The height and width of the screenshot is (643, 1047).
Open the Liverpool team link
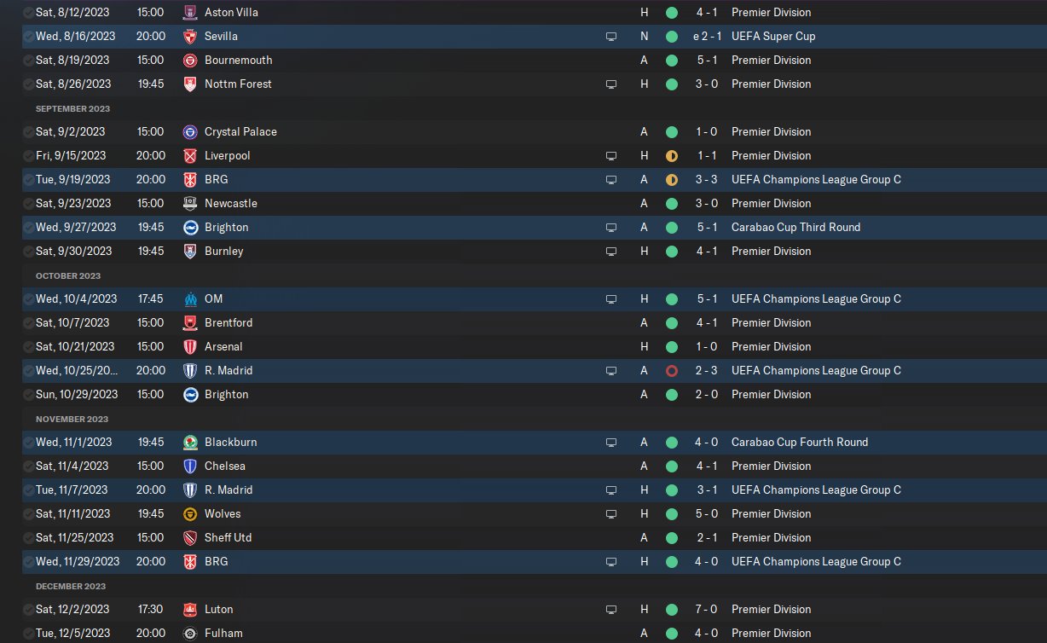(x=228, y=156)
